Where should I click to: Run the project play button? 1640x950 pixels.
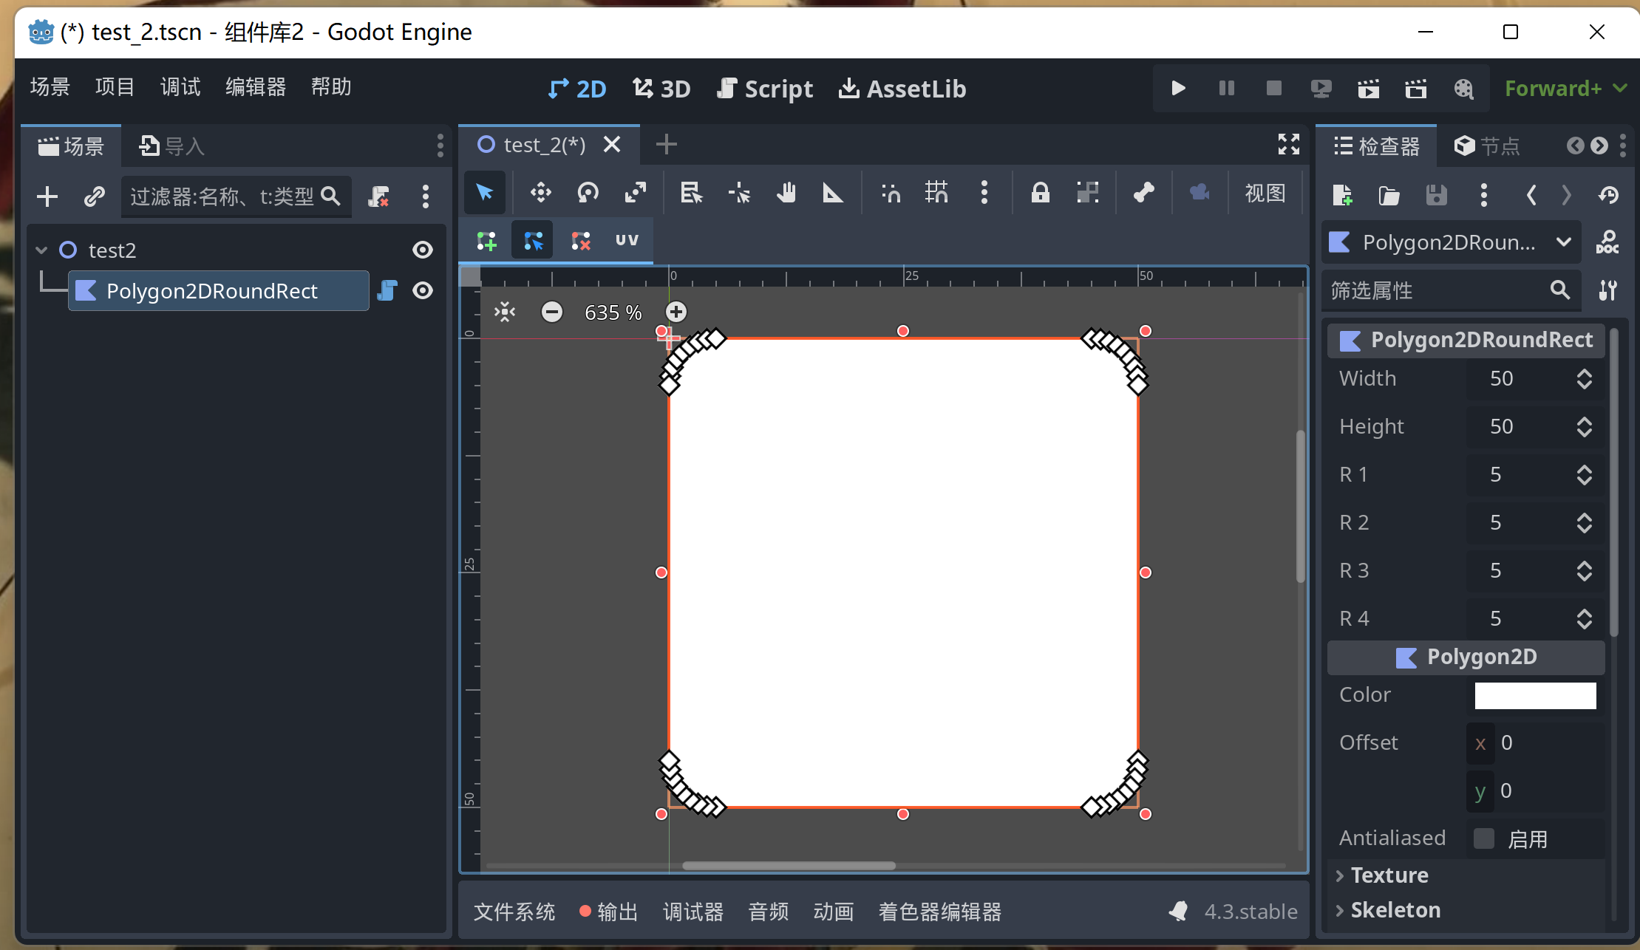(1179, 89)
